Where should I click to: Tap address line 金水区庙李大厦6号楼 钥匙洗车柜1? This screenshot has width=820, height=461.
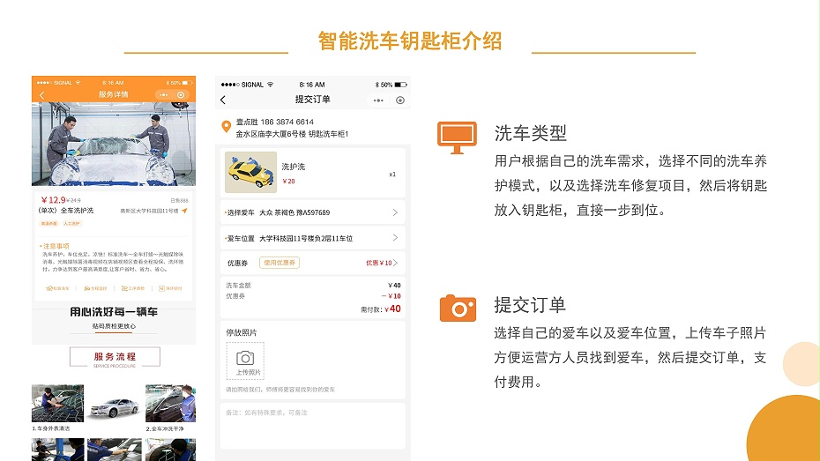(x=292, y=134)
